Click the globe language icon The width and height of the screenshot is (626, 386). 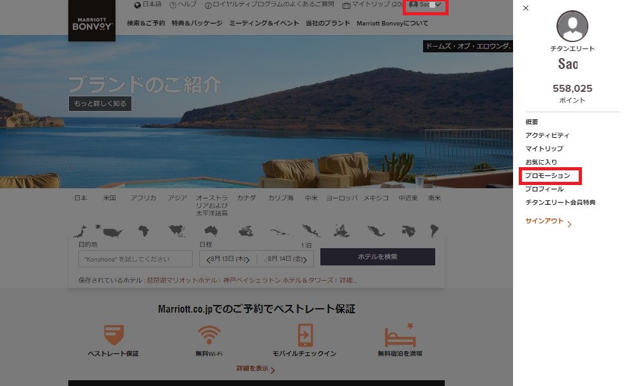pos(137,5)
